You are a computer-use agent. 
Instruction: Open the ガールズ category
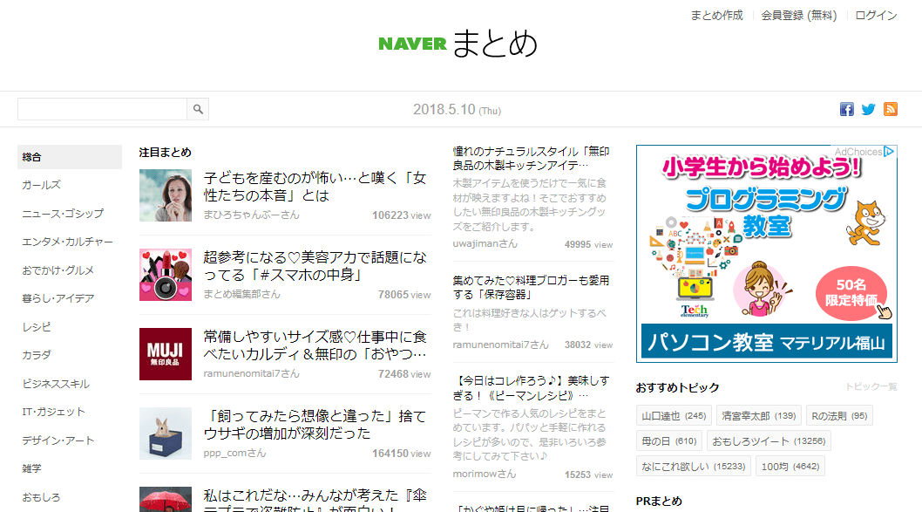pyautogui.click(x=41, y=185)
